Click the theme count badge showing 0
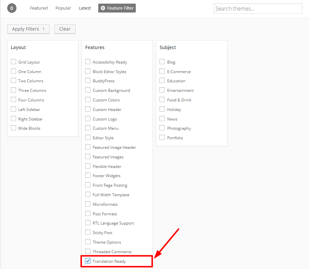The height and width of the screenshot is (269, 309). tap(12, 8)
